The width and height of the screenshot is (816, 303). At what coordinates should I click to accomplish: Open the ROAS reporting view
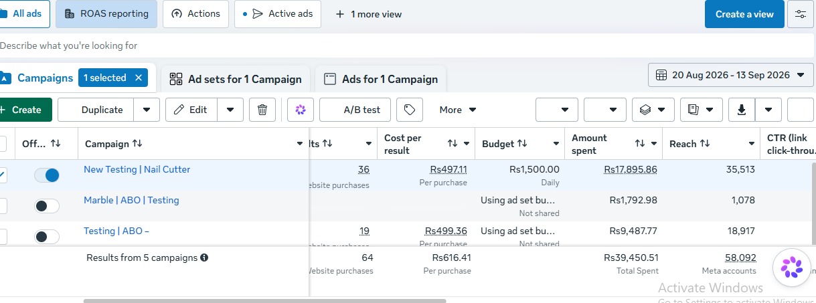point(106,14)
